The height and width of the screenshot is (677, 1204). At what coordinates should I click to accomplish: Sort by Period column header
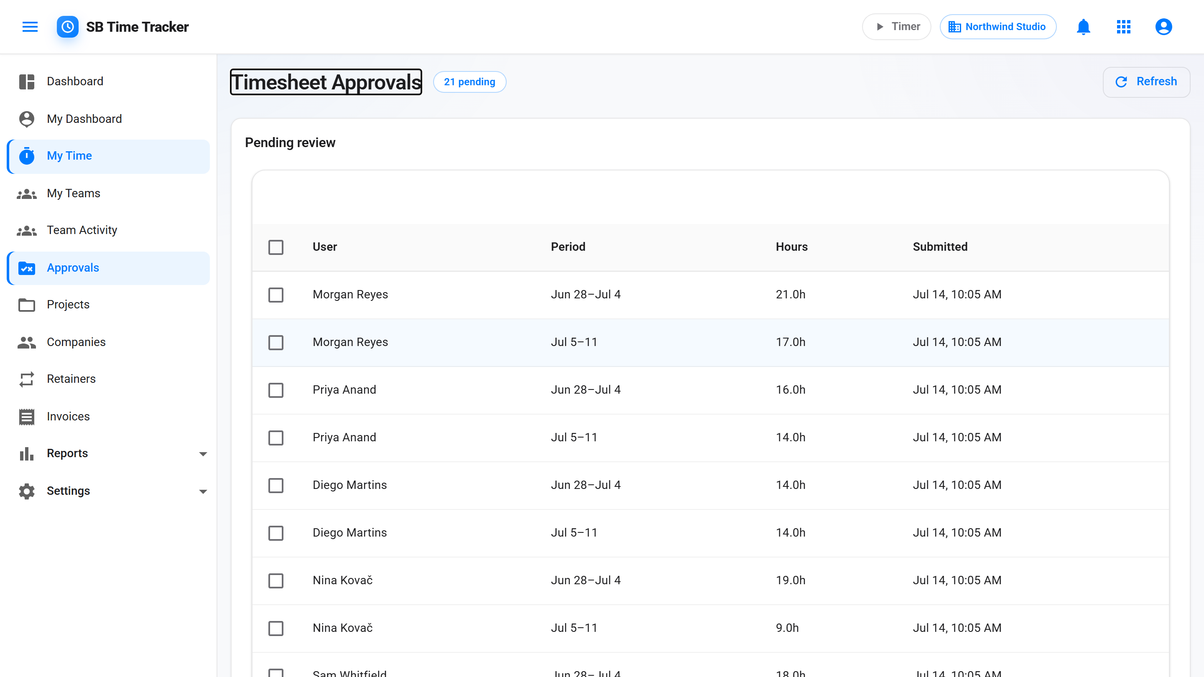click(568, 247)
